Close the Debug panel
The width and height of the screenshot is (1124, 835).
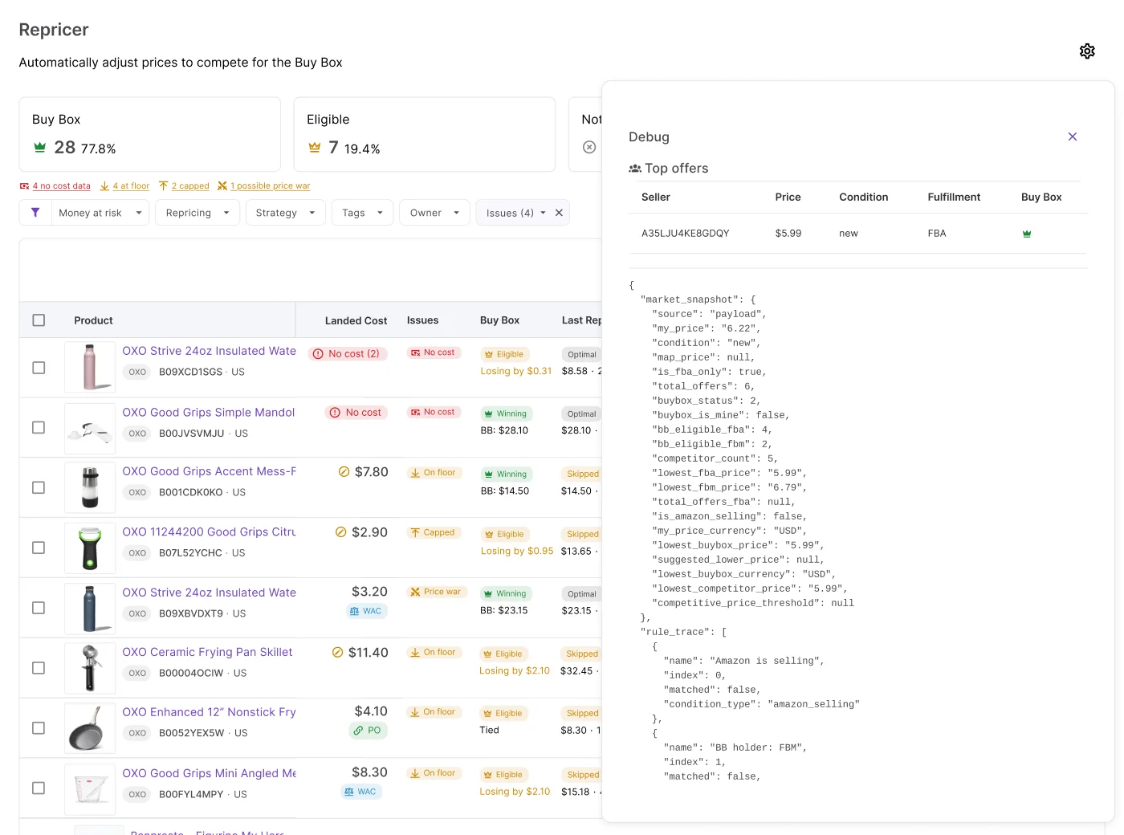(1073, 136)
